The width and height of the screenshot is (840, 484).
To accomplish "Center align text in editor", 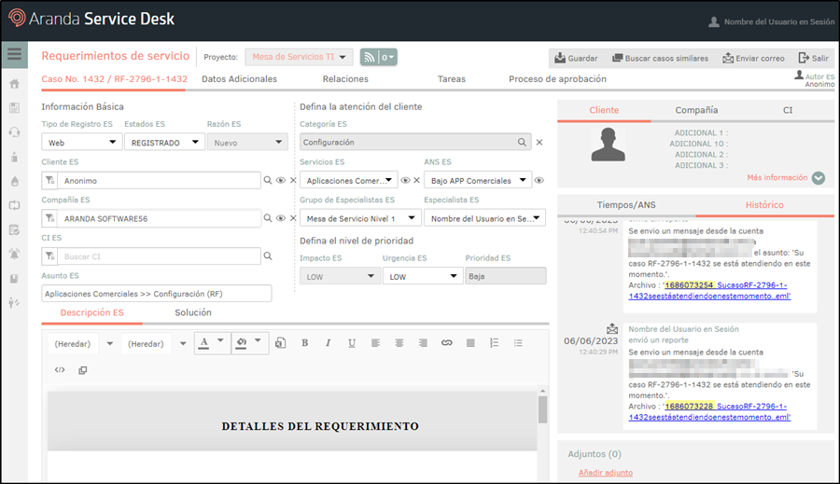I will pyautogui.click(x=399, y=343).
